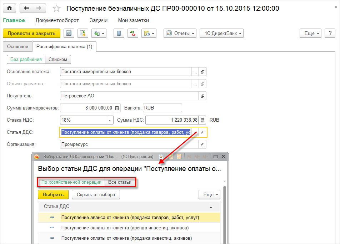Viewport: 340px width, 244px height.
Task: Open the Документооборот menu item
Action: pos(57,20)
